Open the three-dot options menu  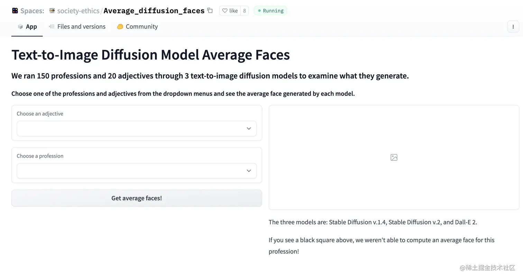(513, 27)
